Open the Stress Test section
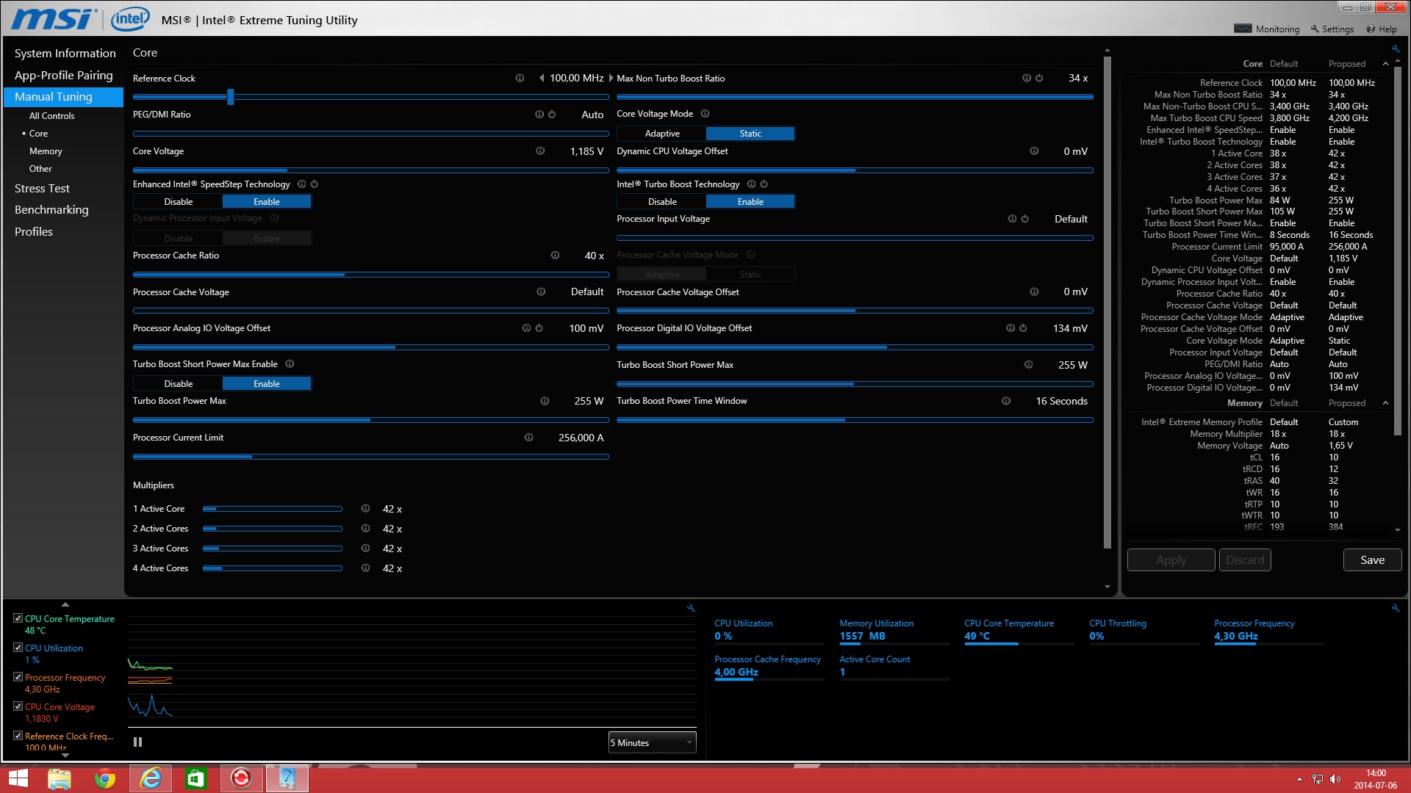 coord(42,189)
